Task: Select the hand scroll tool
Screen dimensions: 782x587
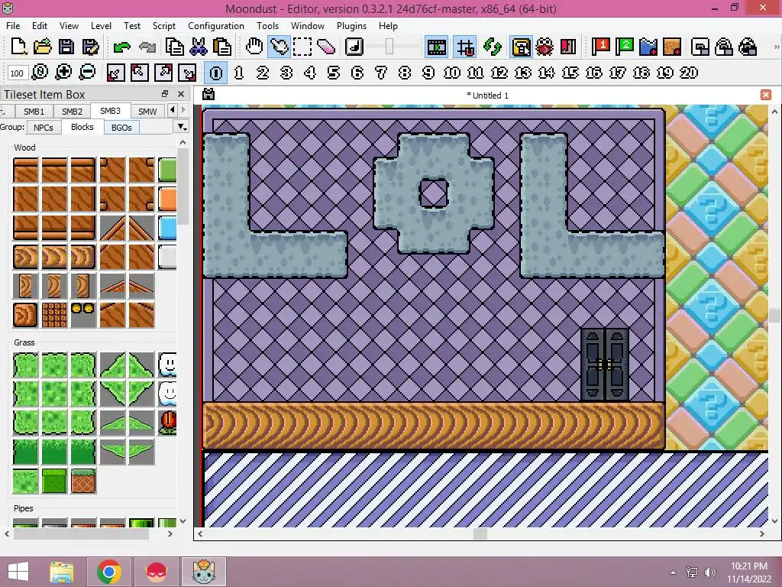Action: [254, 47]
